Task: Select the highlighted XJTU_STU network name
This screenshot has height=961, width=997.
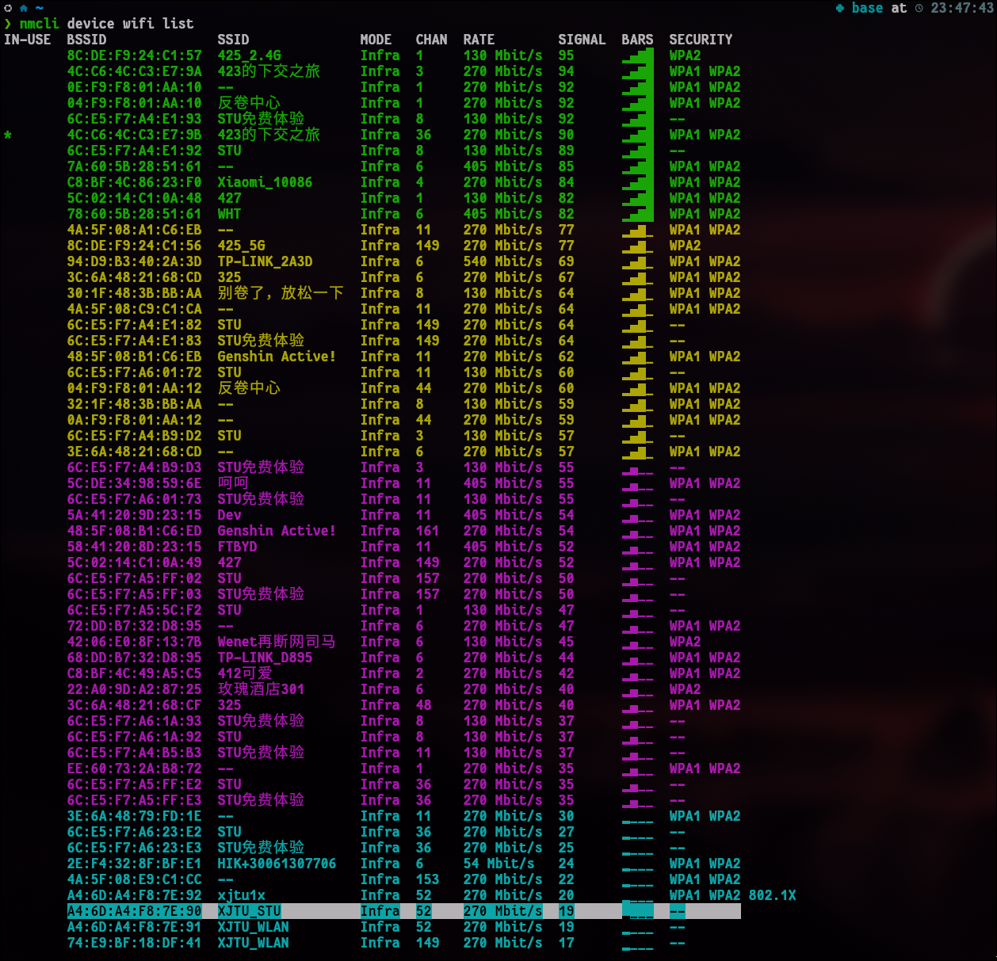Action: pyautogui.click(x=249, y=911)
